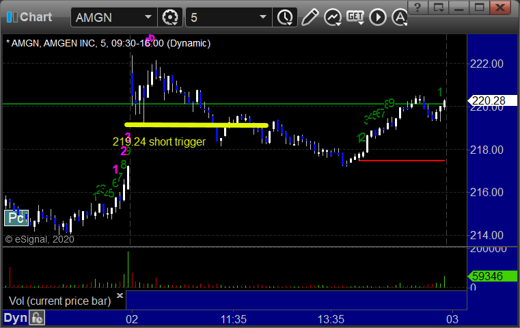This screenshot has height=328, width=520.
Task: Toggle the Pc price marker box
Action: 16,218
